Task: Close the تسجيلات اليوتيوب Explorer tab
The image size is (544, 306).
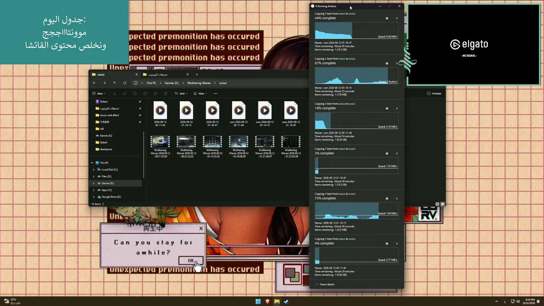Action: [187, 74]
